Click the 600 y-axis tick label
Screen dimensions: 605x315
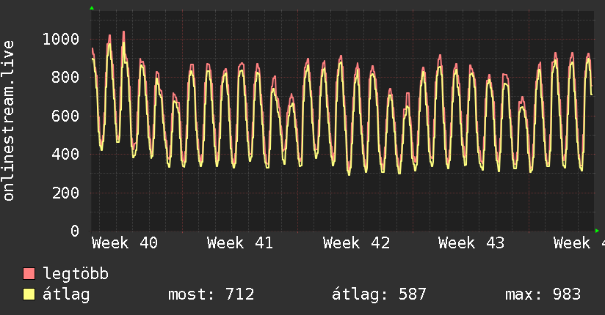65,116
